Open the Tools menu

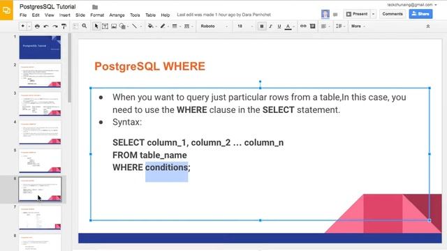click(x=135, y=15)
